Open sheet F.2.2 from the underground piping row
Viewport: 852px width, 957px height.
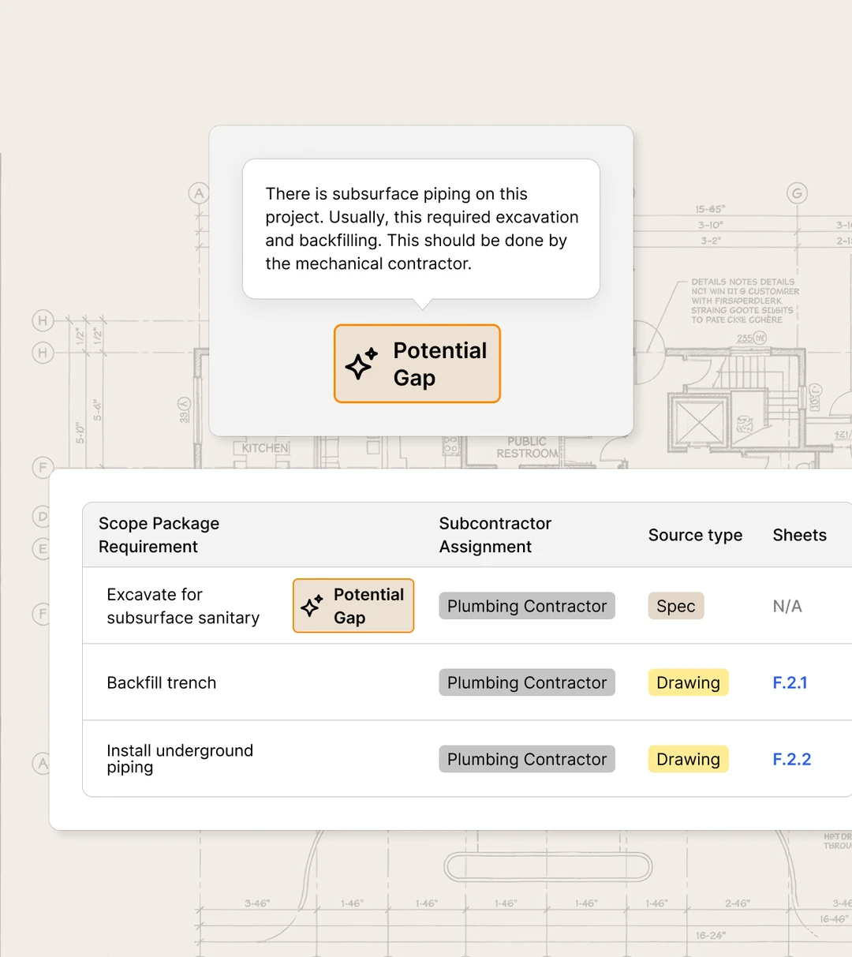(791, 759)
